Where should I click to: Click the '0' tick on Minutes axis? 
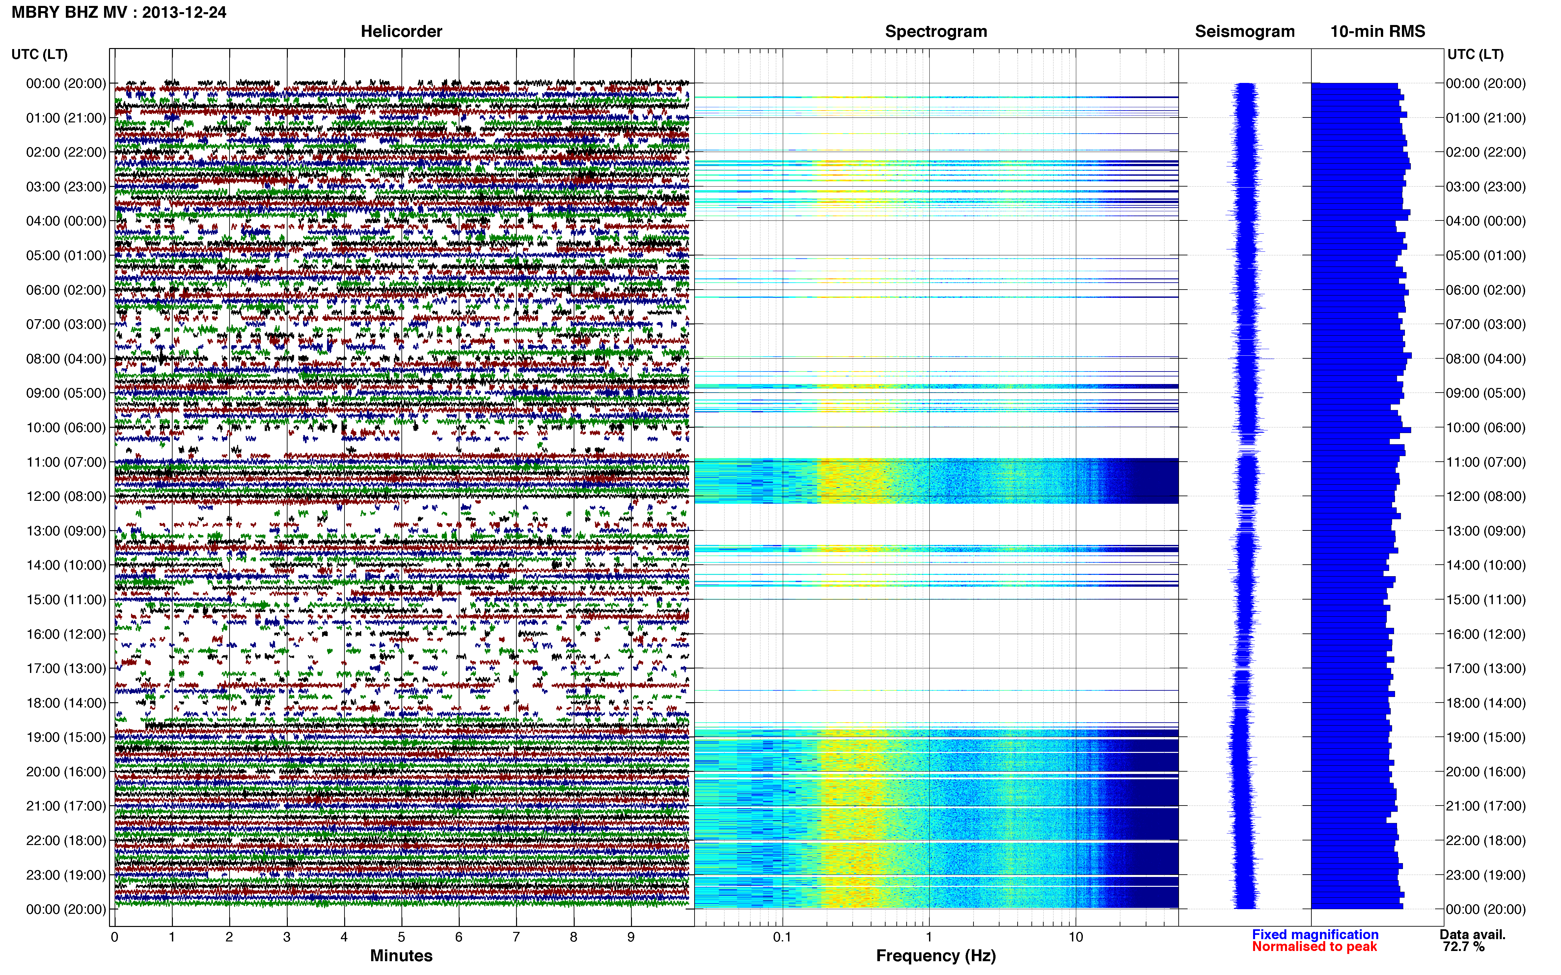(x=114, y=937)
